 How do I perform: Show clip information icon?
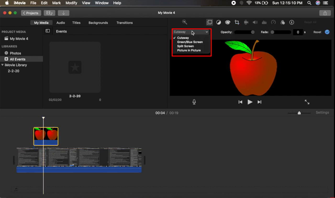coord(292,22)
